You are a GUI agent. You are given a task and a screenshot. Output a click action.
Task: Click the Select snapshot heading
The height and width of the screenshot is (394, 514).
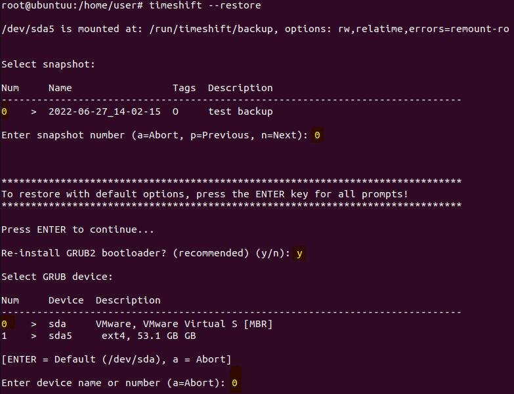pyautogui.click(x=49, y=64)
